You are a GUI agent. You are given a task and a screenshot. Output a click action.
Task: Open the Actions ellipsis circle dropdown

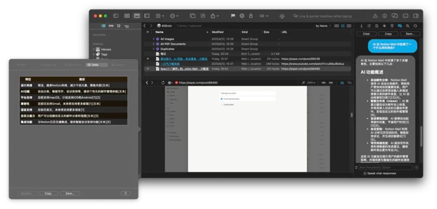click(174, 16)
